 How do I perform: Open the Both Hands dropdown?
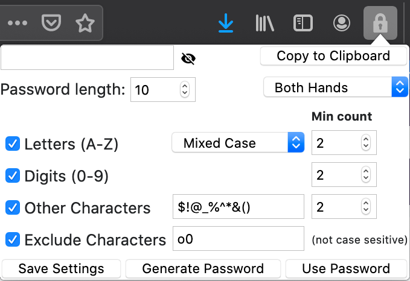pos(336,87)
